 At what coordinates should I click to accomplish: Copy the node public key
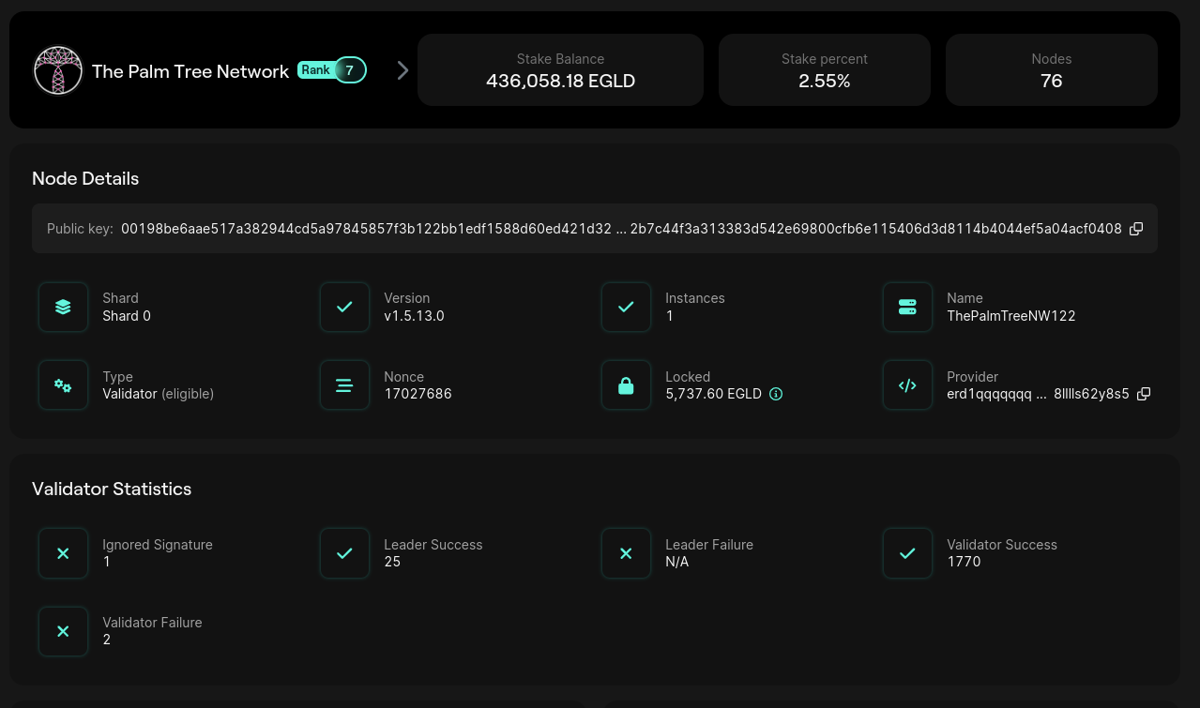coord(1136,229)
